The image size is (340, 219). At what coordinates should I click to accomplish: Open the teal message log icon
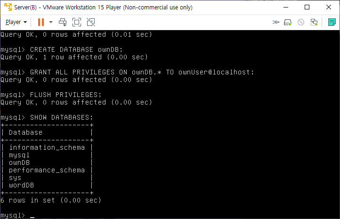pyautogui.click(x=332, y=22)
